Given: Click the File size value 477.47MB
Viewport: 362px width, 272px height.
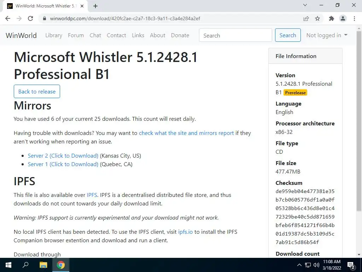Looking at the screenshot, I should [x=288, y=172].
